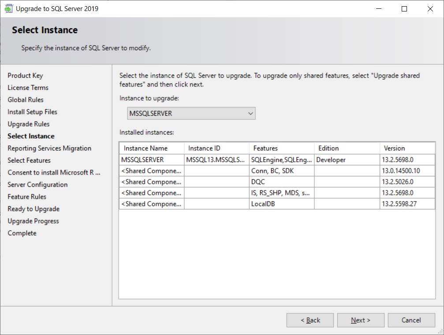Click the bold Select Instance sidebar step
The image size is (444, 335).
point(31,136)
